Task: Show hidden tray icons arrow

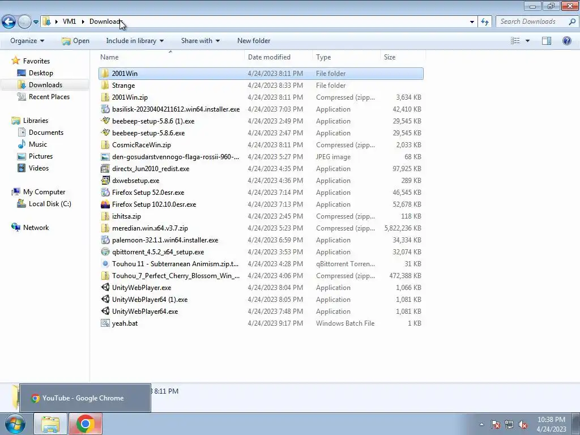Action: [481, 424]
